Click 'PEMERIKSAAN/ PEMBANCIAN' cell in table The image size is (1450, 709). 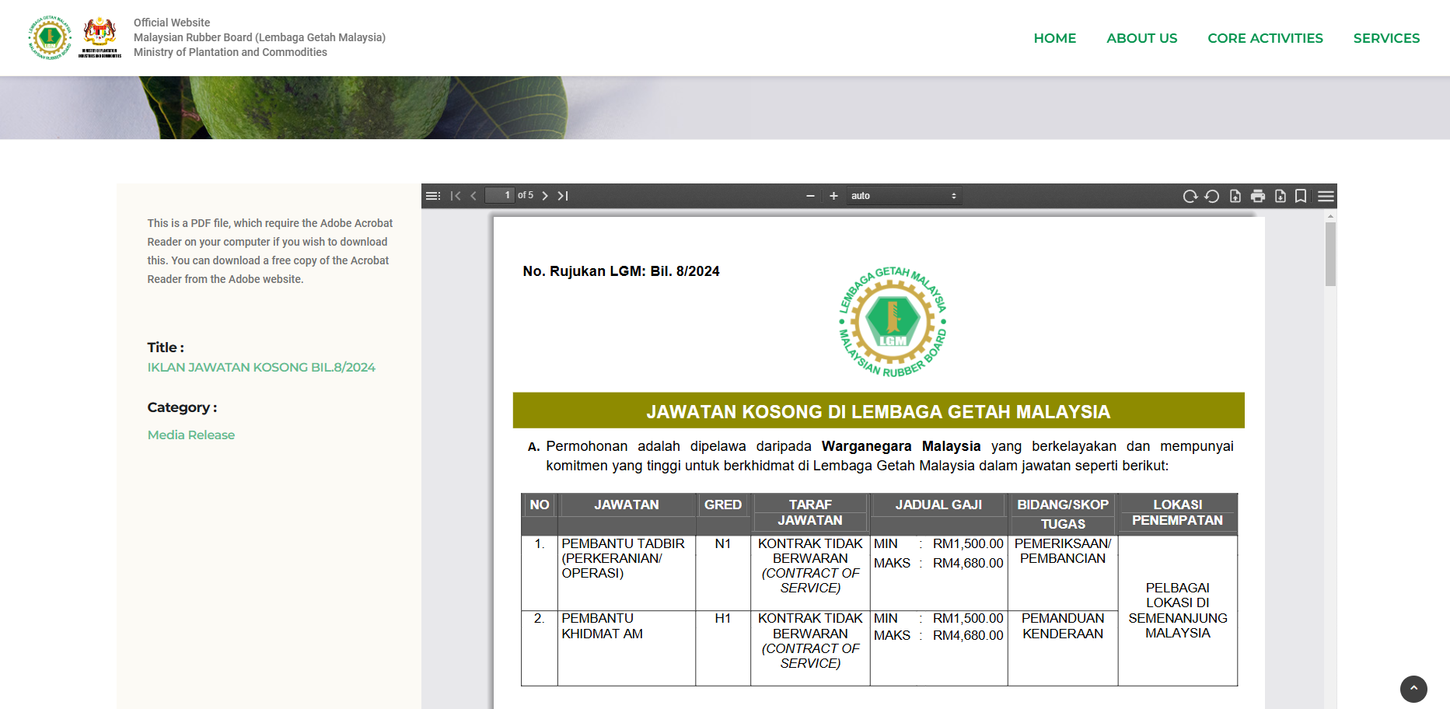tap(1063, 572)
